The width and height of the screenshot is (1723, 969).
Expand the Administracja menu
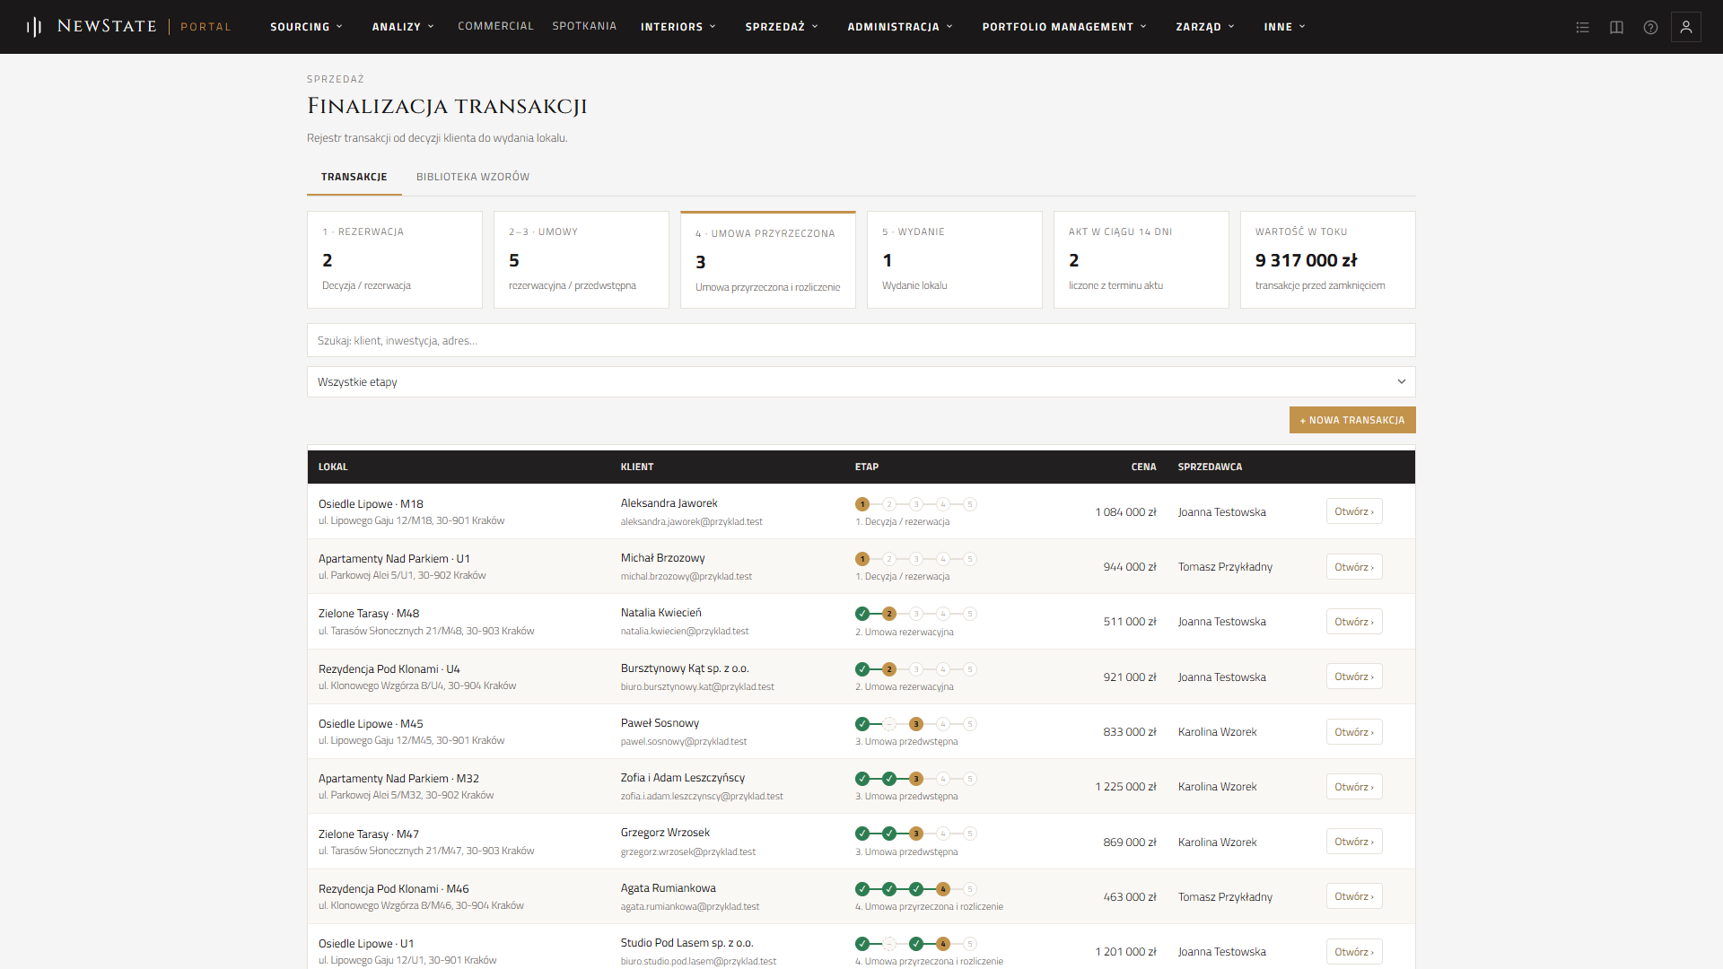point(900,27)
